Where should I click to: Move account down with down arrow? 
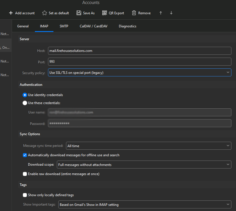point(171,13)
